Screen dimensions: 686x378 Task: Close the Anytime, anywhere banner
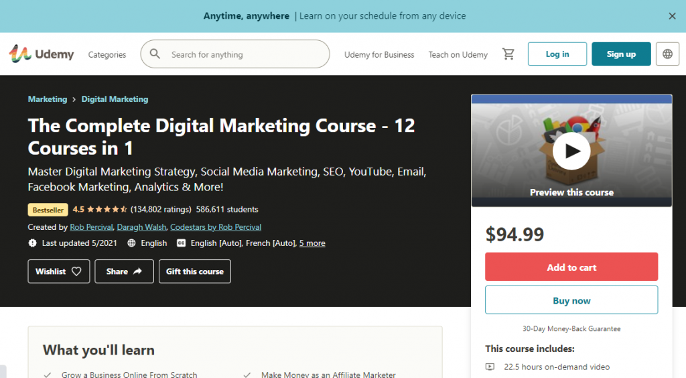672,16
